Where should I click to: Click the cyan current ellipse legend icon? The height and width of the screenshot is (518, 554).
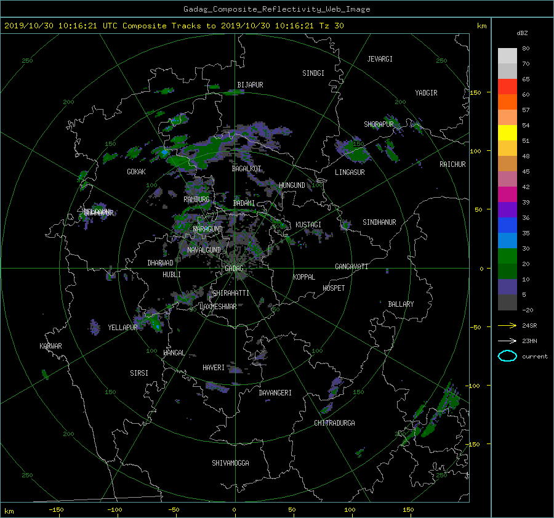tap(507, 356)
